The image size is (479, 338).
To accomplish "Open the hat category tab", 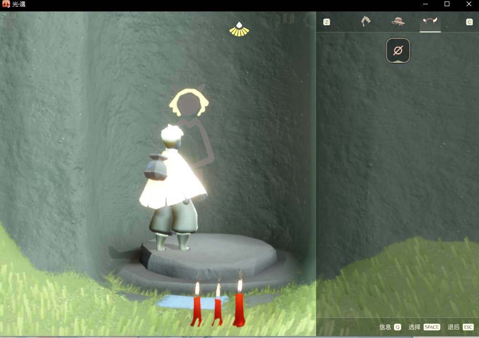I will (x=398, y=21).
